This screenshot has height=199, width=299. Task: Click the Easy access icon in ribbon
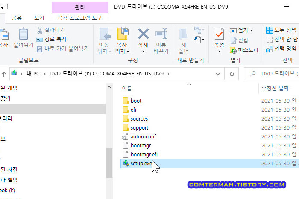point(197,40)
